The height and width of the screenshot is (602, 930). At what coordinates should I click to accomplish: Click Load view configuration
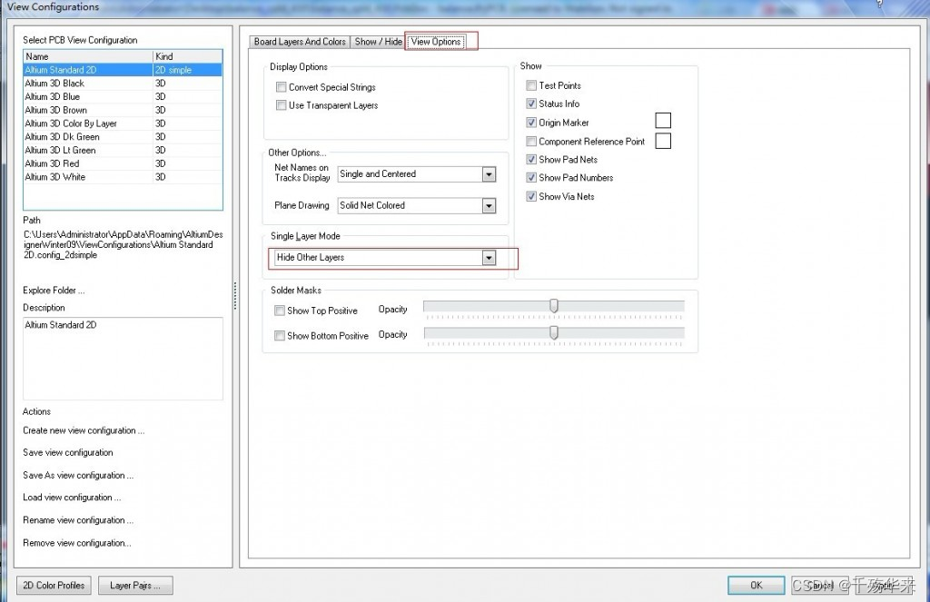72,498
